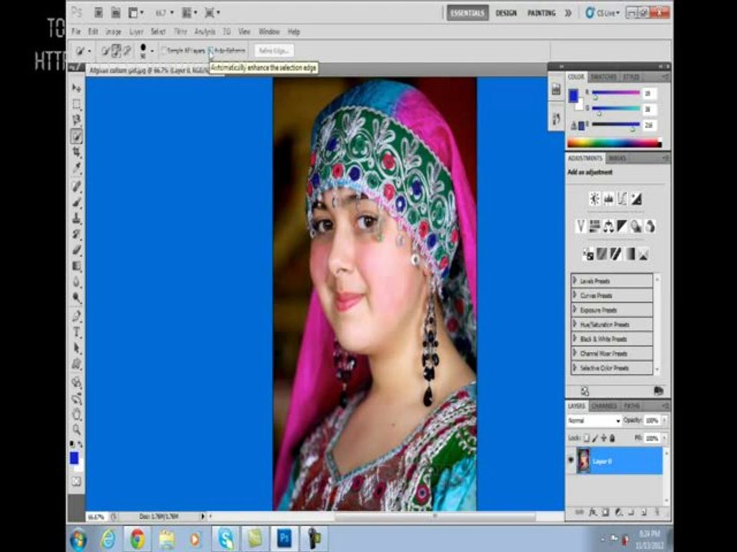
Task: Pick a color from the spectrum ramp
Action: (614, 143)
